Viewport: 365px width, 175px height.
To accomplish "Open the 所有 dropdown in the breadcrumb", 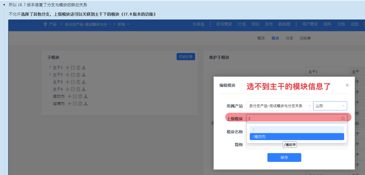I will pyautogui.click(x=123, y=25).
